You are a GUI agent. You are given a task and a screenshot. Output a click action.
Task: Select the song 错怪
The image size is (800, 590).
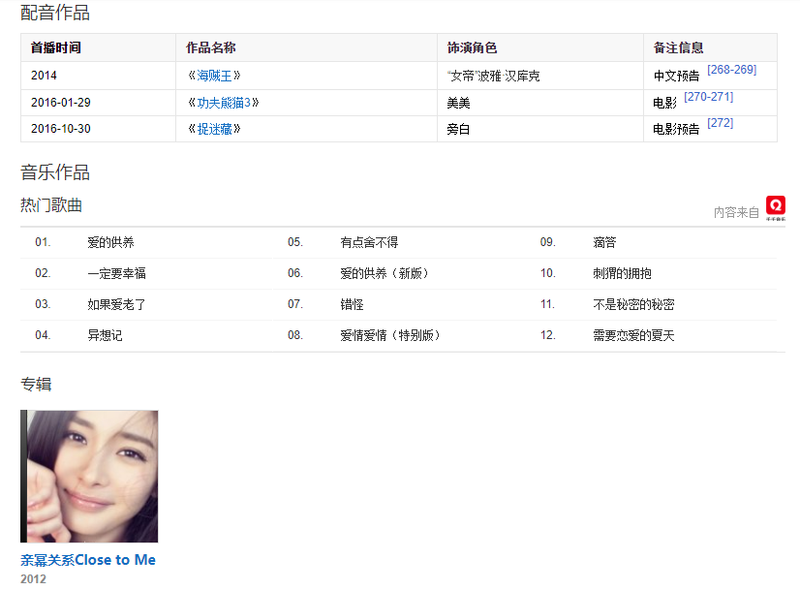click(x=352, y=304)
